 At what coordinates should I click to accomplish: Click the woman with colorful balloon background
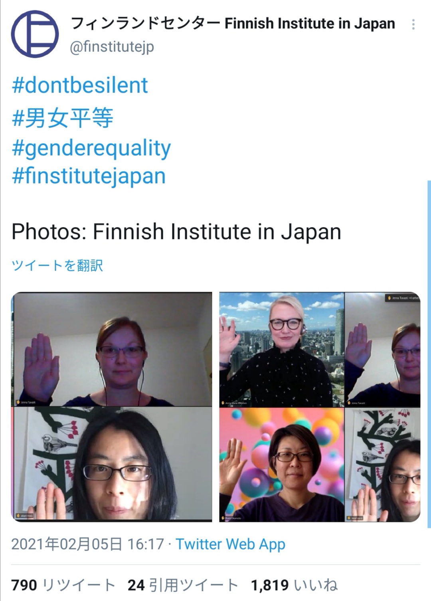click(281, 465)
